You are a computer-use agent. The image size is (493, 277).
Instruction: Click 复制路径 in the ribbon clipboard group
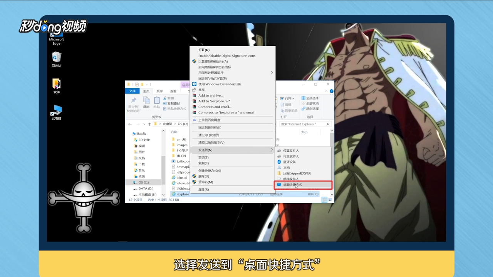point(171,103)
